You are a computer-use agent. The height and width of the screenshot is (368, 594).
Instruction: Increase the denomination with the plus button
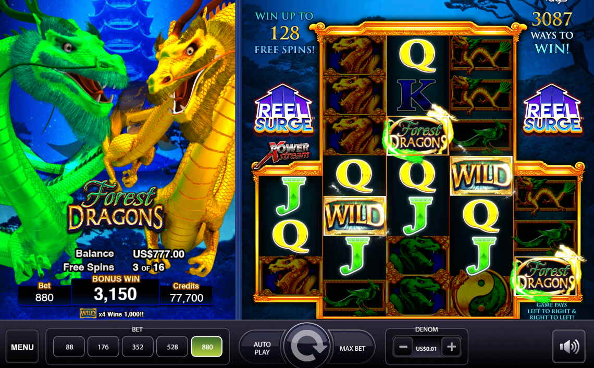tap(451, 347)
